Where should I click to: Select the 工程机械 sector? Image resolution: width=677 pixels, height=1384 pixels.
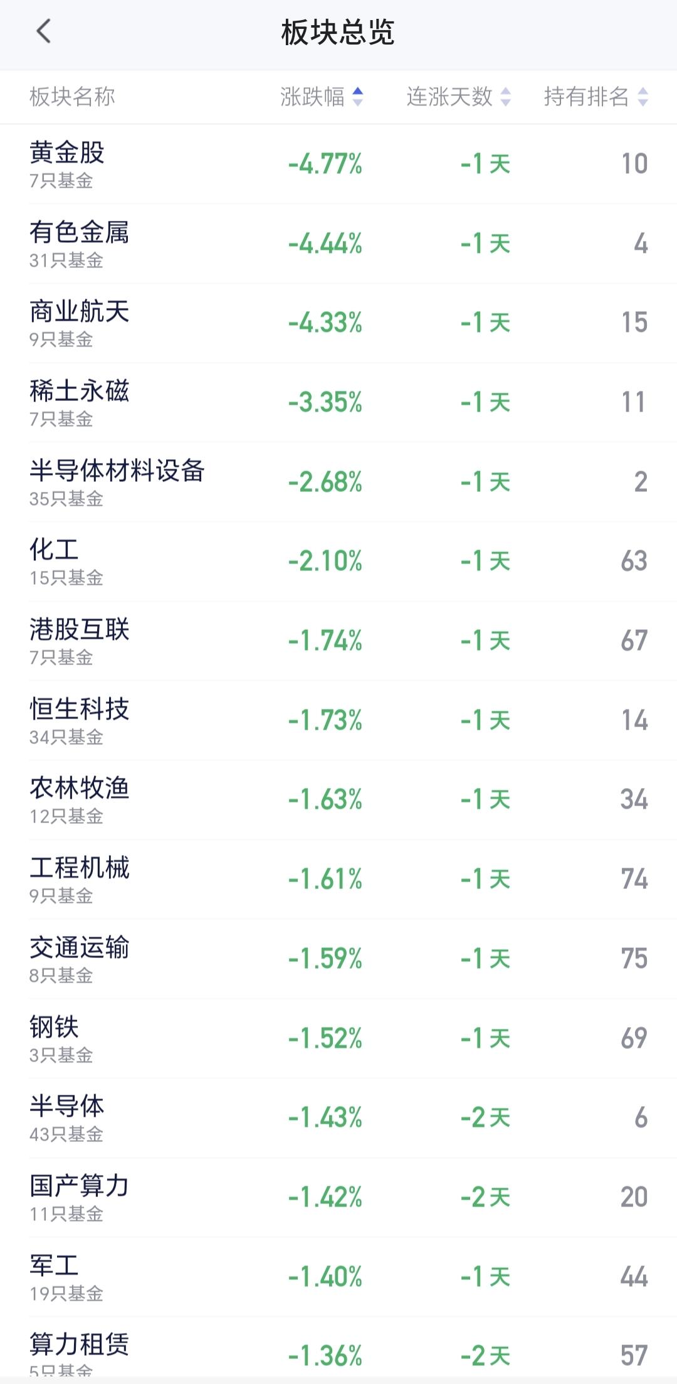pyautogui.click(x=338, y=880)
